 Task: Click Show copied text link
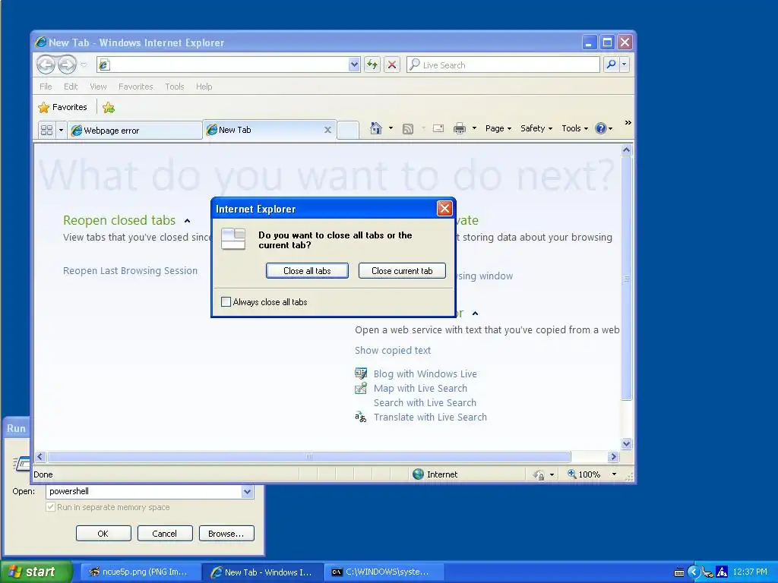pos(393,351)
